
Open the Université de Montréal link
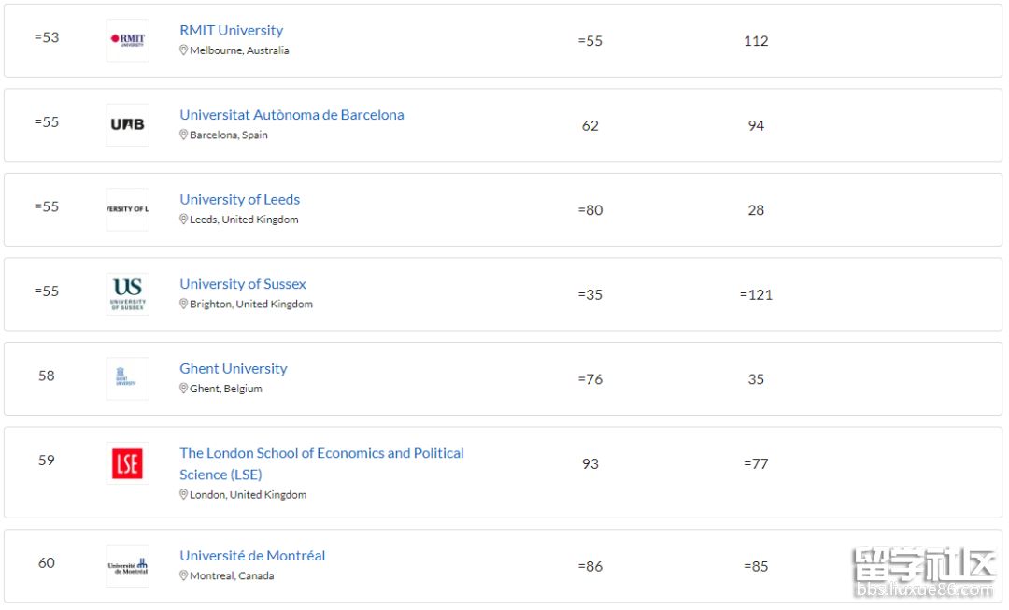point(252,556)
